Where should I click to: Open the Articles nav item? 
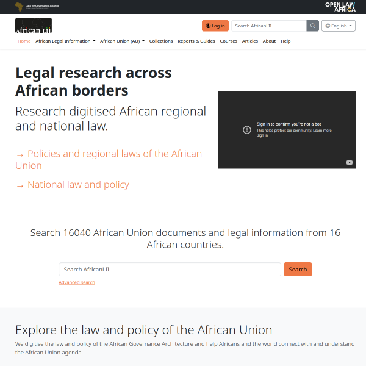[250, 41]
